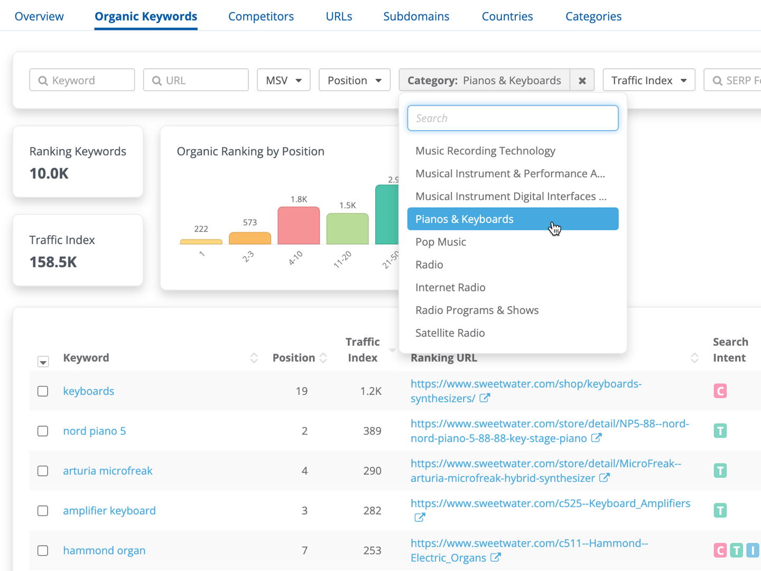Viewport: 761px width, 571px height.
Task: Choose Radio Programs & Shows category
Action: click(x=513, y=310)
